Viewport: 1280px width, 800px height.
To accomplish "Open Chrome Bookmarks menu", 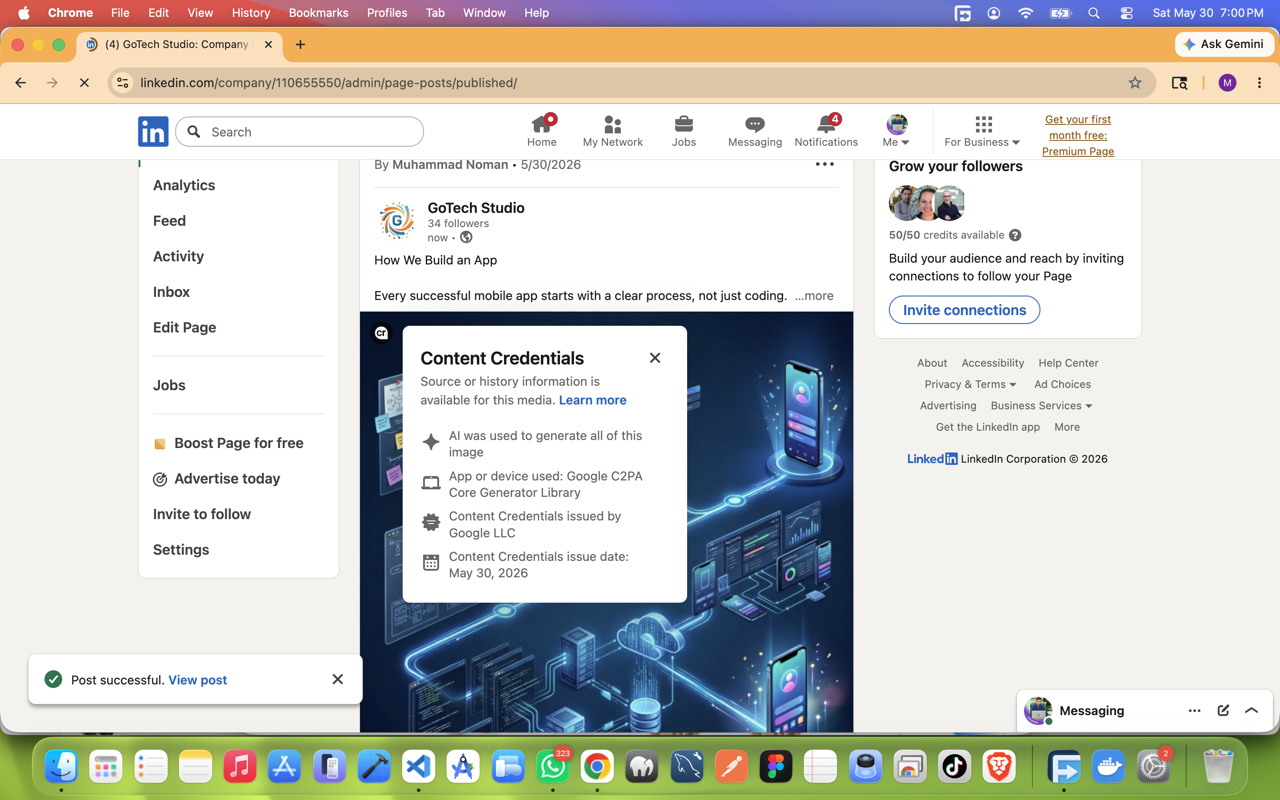I will pos(318,13).
